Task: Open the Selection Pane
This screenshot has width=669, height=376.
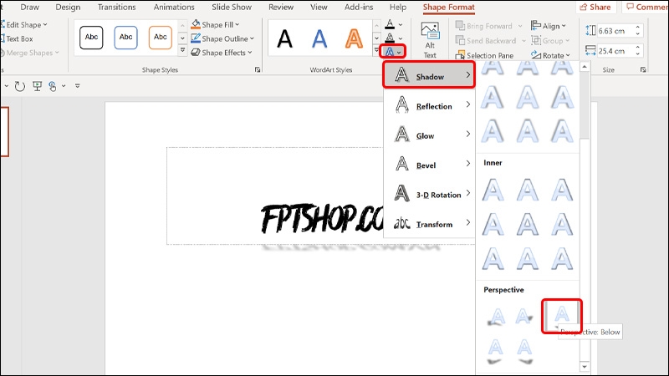Action: 484,55
